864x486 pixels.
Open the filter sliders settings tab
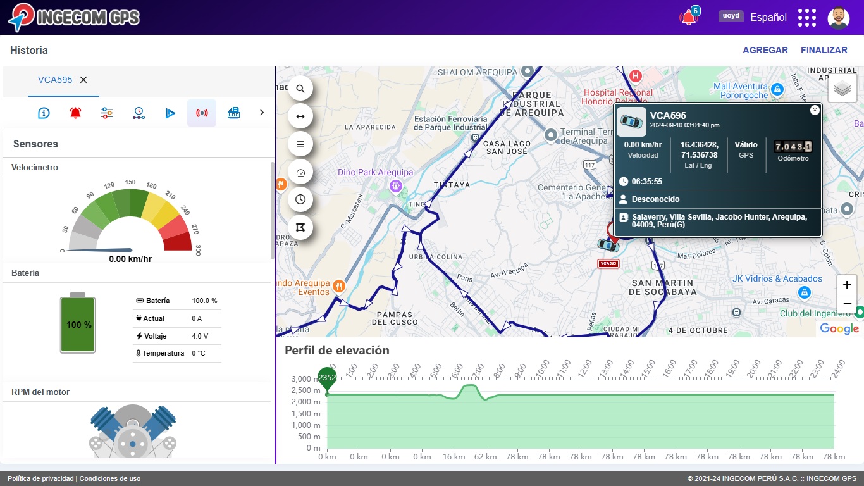(x=107, y=113)
